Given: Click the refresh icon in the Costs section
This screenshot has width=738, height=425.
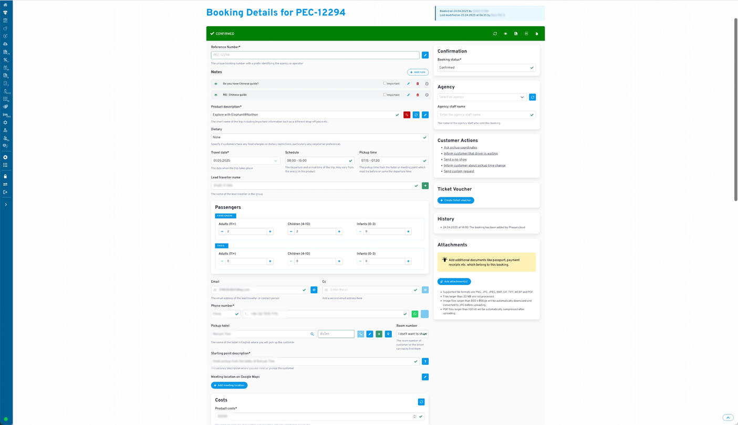Looking at the screenshot, I should click(421, 402).
